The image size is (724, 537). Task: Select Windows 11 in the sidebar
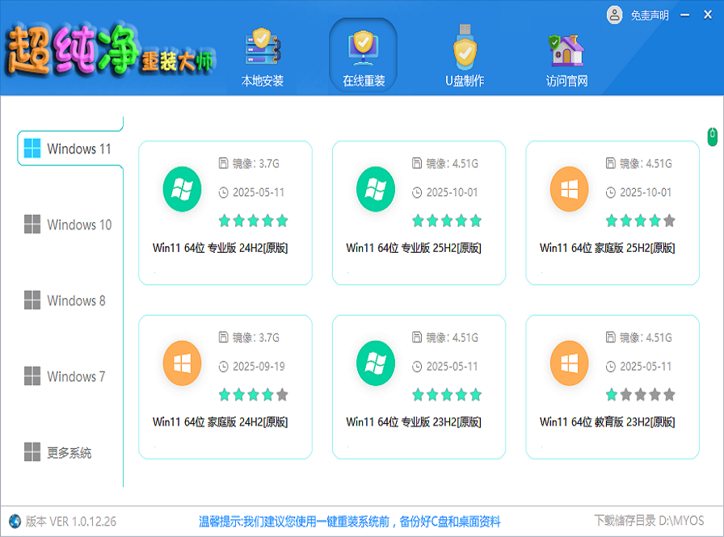click(69, 149)
